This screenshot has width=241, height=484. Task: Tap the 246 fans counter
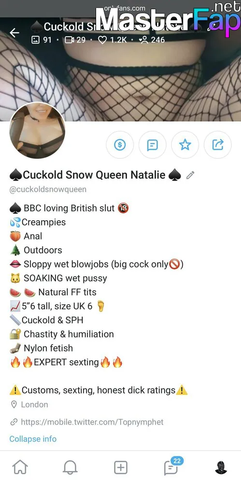tap(152, 40)
